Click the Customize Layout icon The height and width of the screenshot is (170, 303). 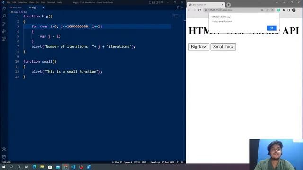tap(162, 2)
